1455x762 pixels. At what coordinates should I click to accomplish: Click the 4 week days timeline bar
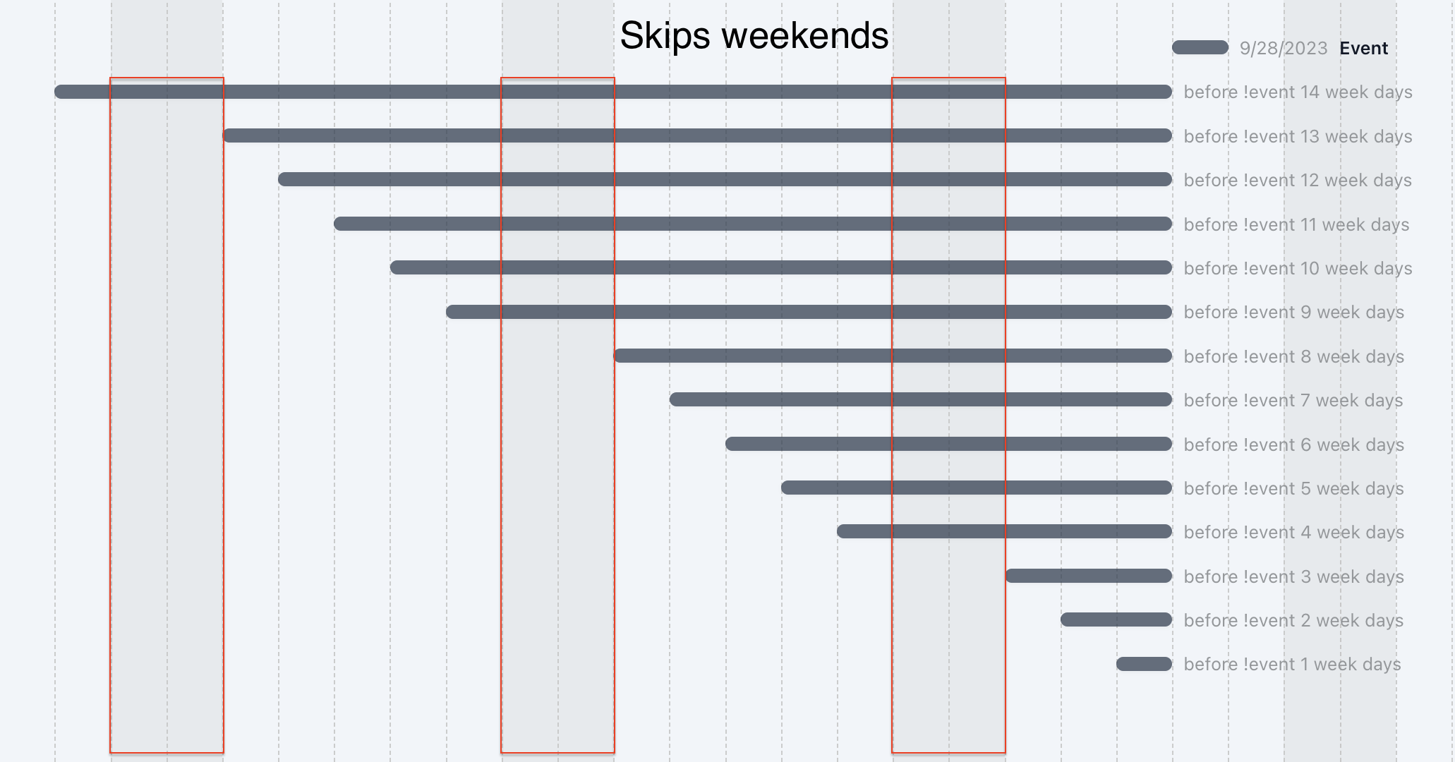point(1004,531)
